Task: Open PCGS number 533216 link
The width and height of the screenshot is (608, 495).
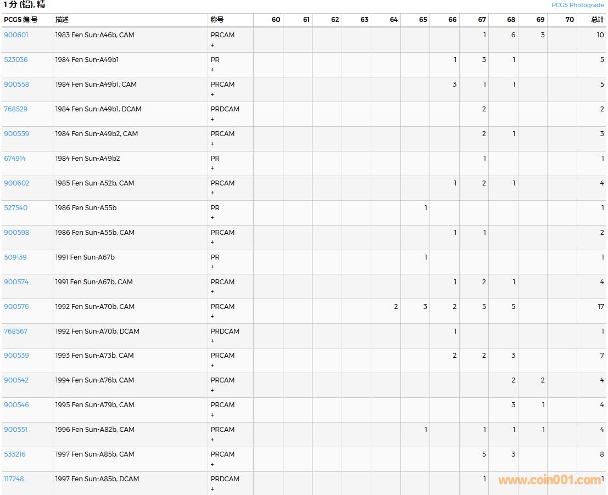Action: coord(15,454)
